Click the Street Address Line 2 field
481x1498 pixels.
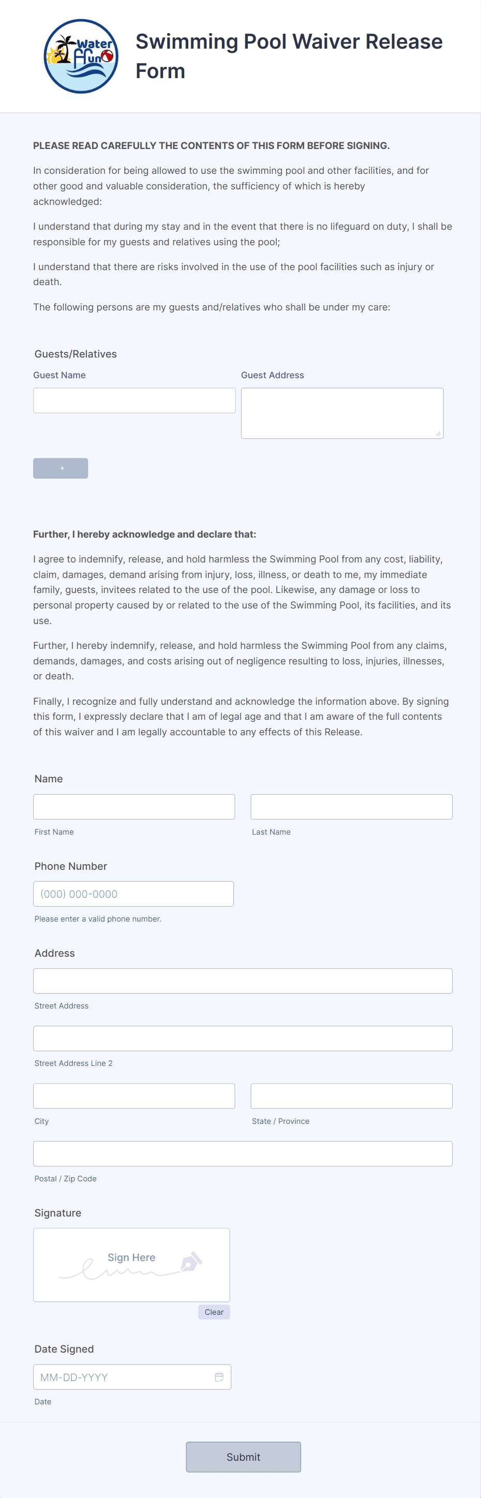(243, 1038)
